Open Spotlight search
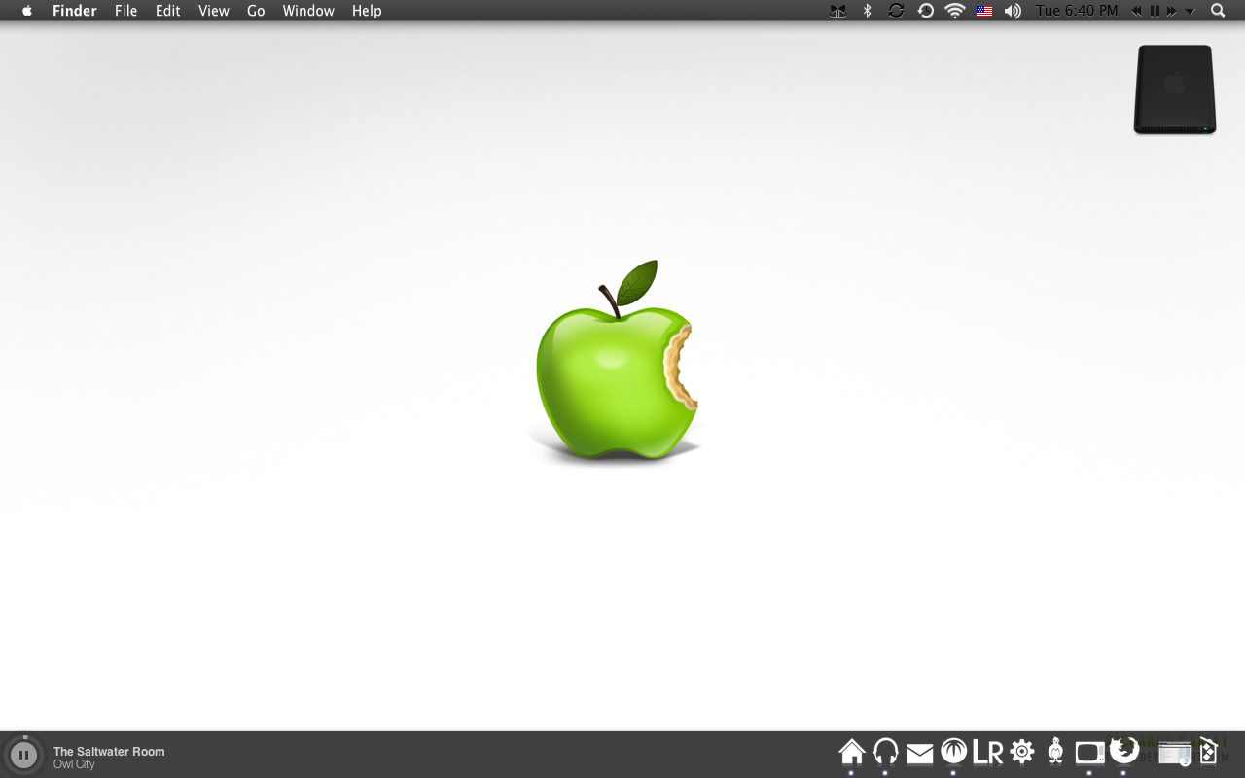The image size is (1245, 778). coord(1218,11)
